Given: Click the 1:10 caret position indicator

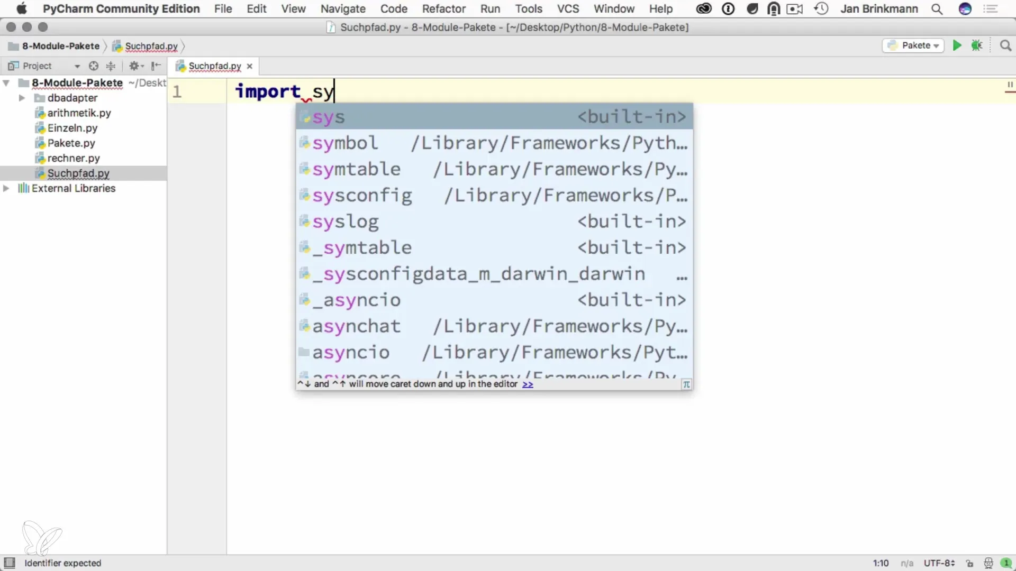Looking at the screenshot, I should (881, 564).
